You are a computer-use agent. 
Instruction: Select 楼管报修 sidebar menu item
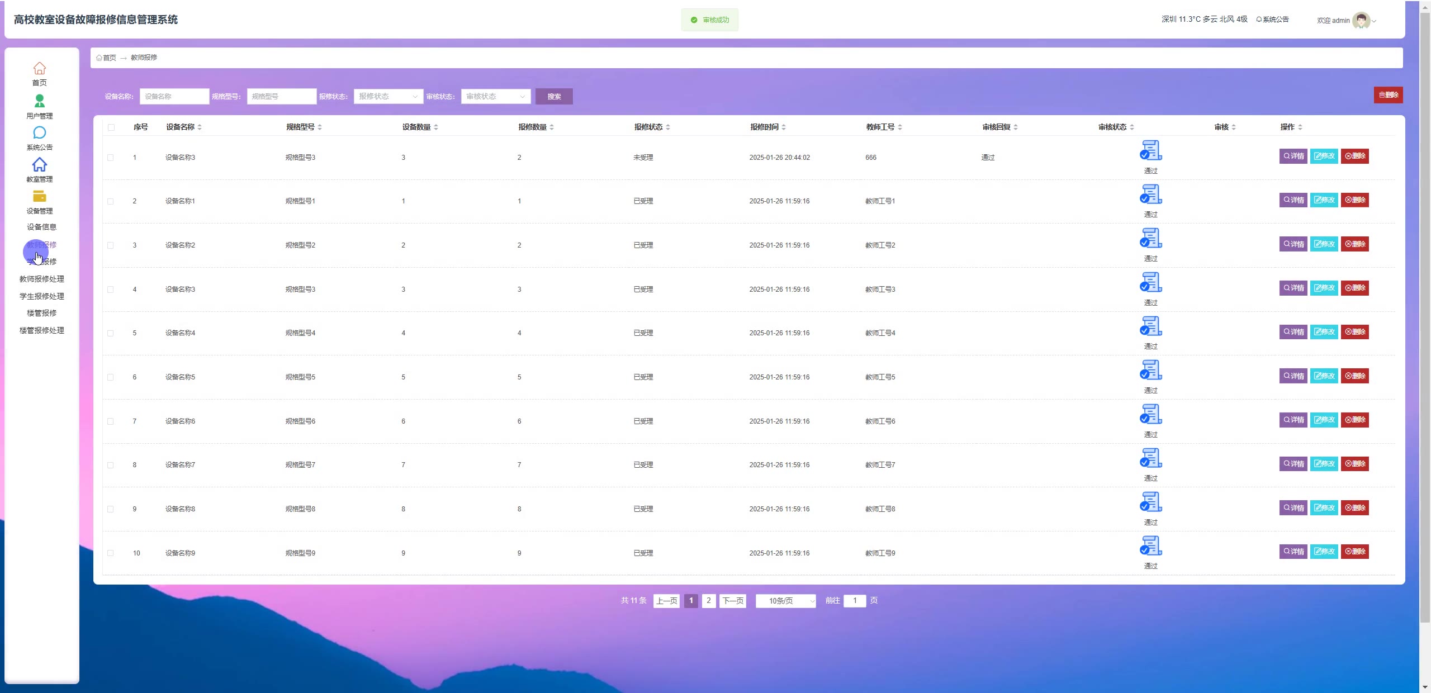tap(42, 313)
